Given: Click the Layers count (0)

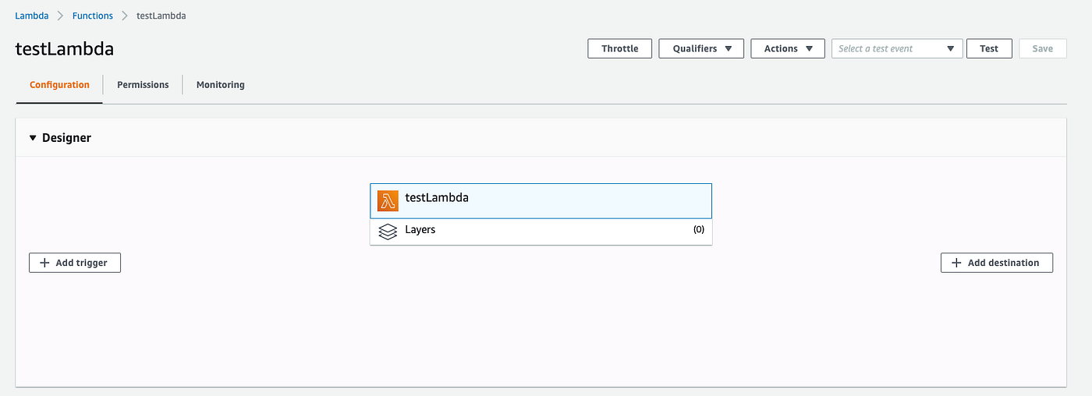Looking at the screenshot, I should (x=699, y=230).
